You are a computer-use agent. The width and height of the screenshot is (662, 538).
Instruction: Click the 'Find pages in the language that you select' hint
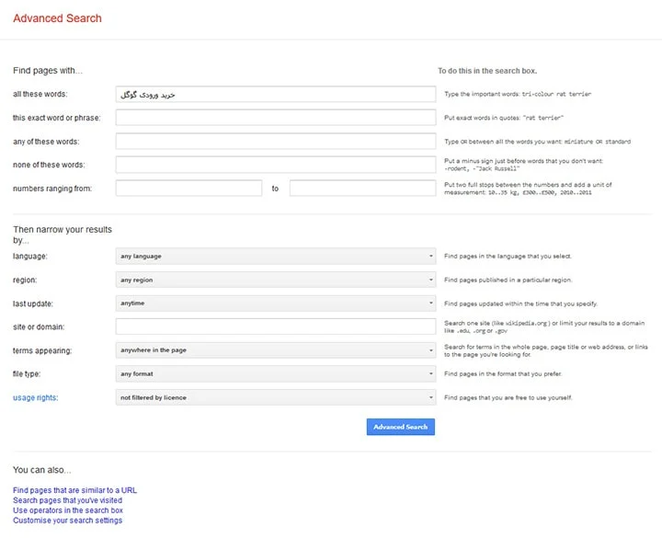(508, 257)
